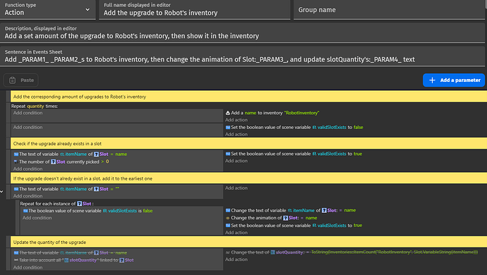
Task: Click the Group name field
Action: tap(389, 10)
